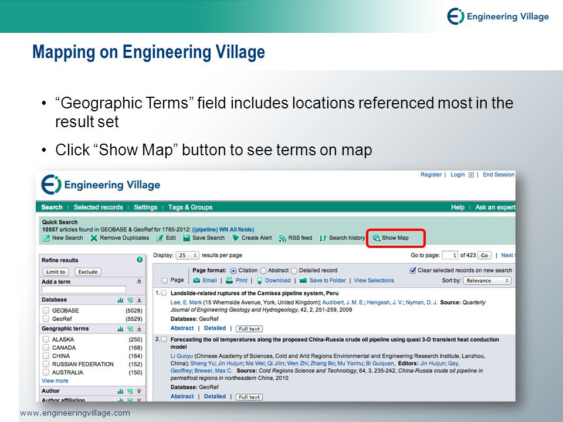This screenshot has width=563, height=422.
Task: Collapse the Add a term section
Action: 140,282
